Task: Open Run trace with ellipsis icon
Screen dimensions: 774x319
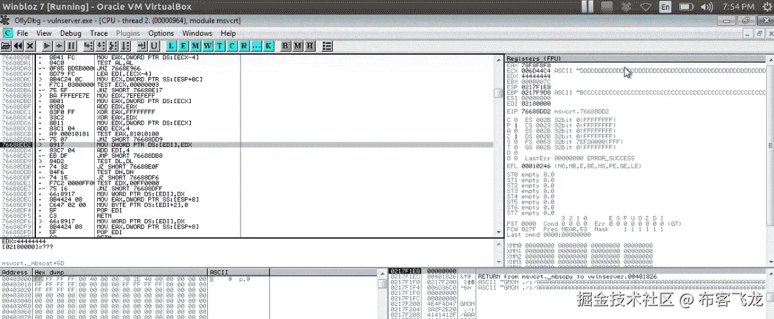Action: click(x=257, y=46)
